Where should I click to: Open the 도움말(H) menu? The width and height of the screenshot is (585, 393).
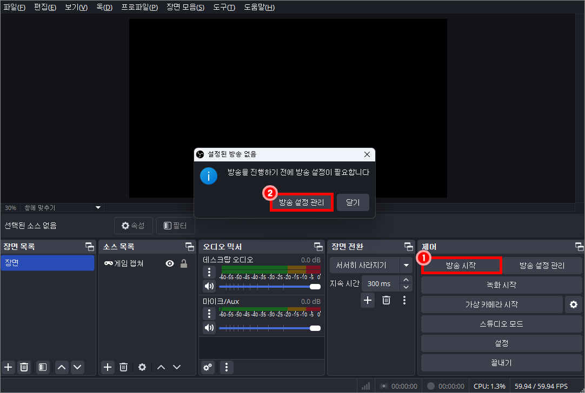pos(259,8)
